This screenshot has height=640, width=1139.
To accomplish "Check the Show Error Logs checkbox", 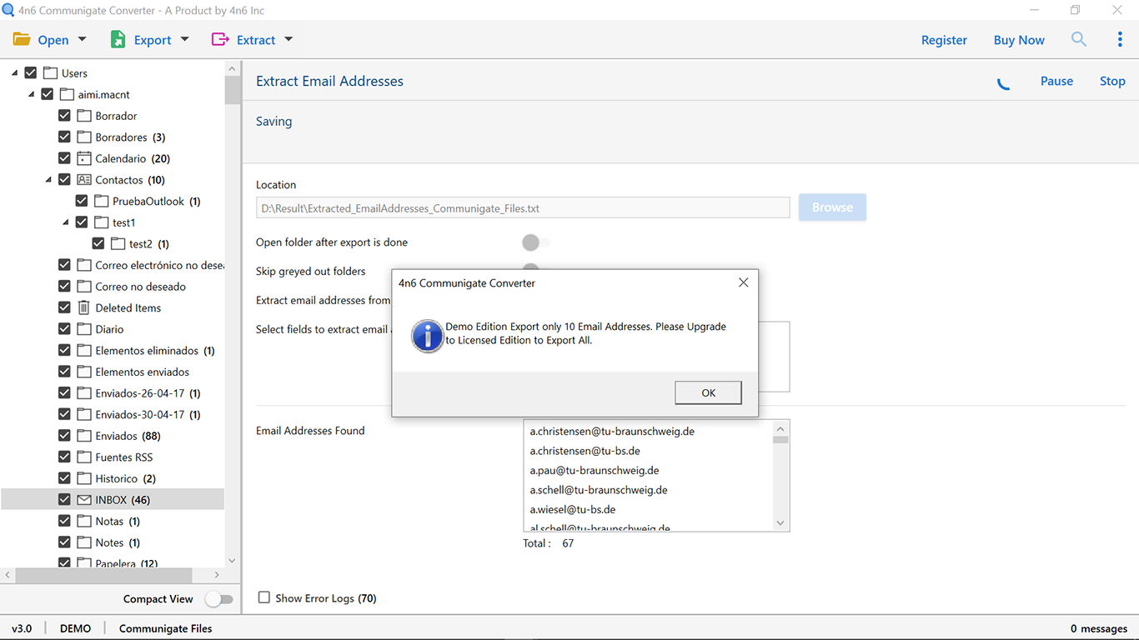I will pos(264,597).
